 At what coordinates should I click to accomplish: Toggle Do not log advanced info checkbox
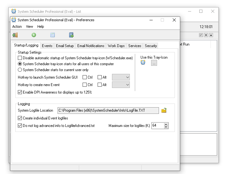(x=20, y=126)
